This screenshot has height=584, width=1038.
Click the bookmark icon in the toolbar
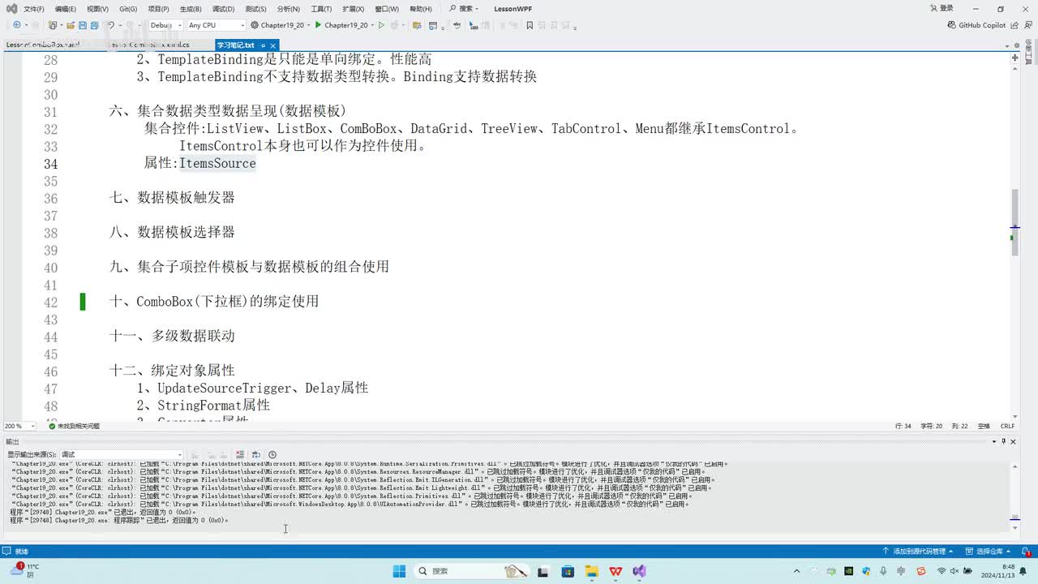[530, 25]
